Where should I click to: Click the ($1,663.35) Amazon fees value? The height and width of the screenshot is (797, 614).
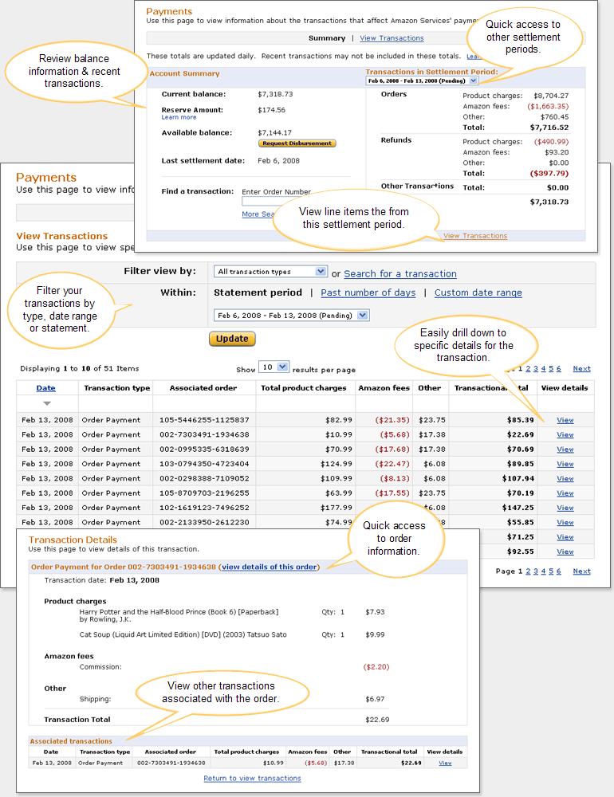(548, 106)
